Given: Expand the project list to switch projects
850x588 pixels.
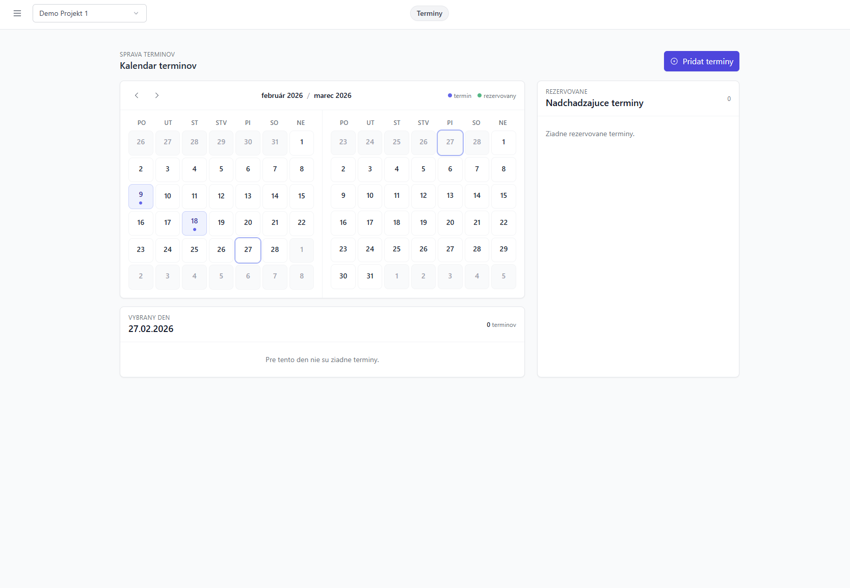Looking at the screenshot, I should [89, 13].
